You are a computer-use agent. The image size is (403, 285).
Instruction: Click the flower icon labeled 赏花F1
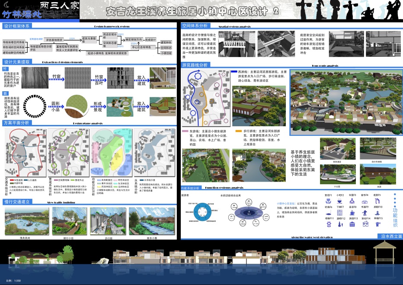point(328,201)
